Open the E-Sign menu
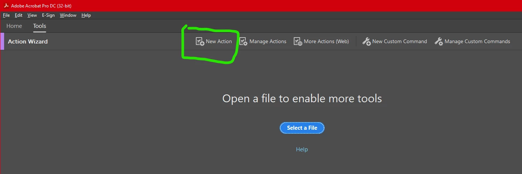Image resolution: width=522 pixels, height=174 pixels. [x=48, y=15]
